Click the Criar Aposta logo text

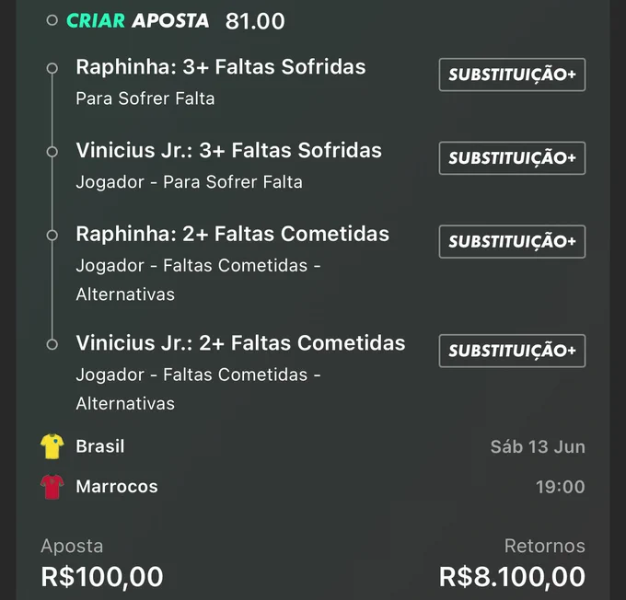point(138,20)
